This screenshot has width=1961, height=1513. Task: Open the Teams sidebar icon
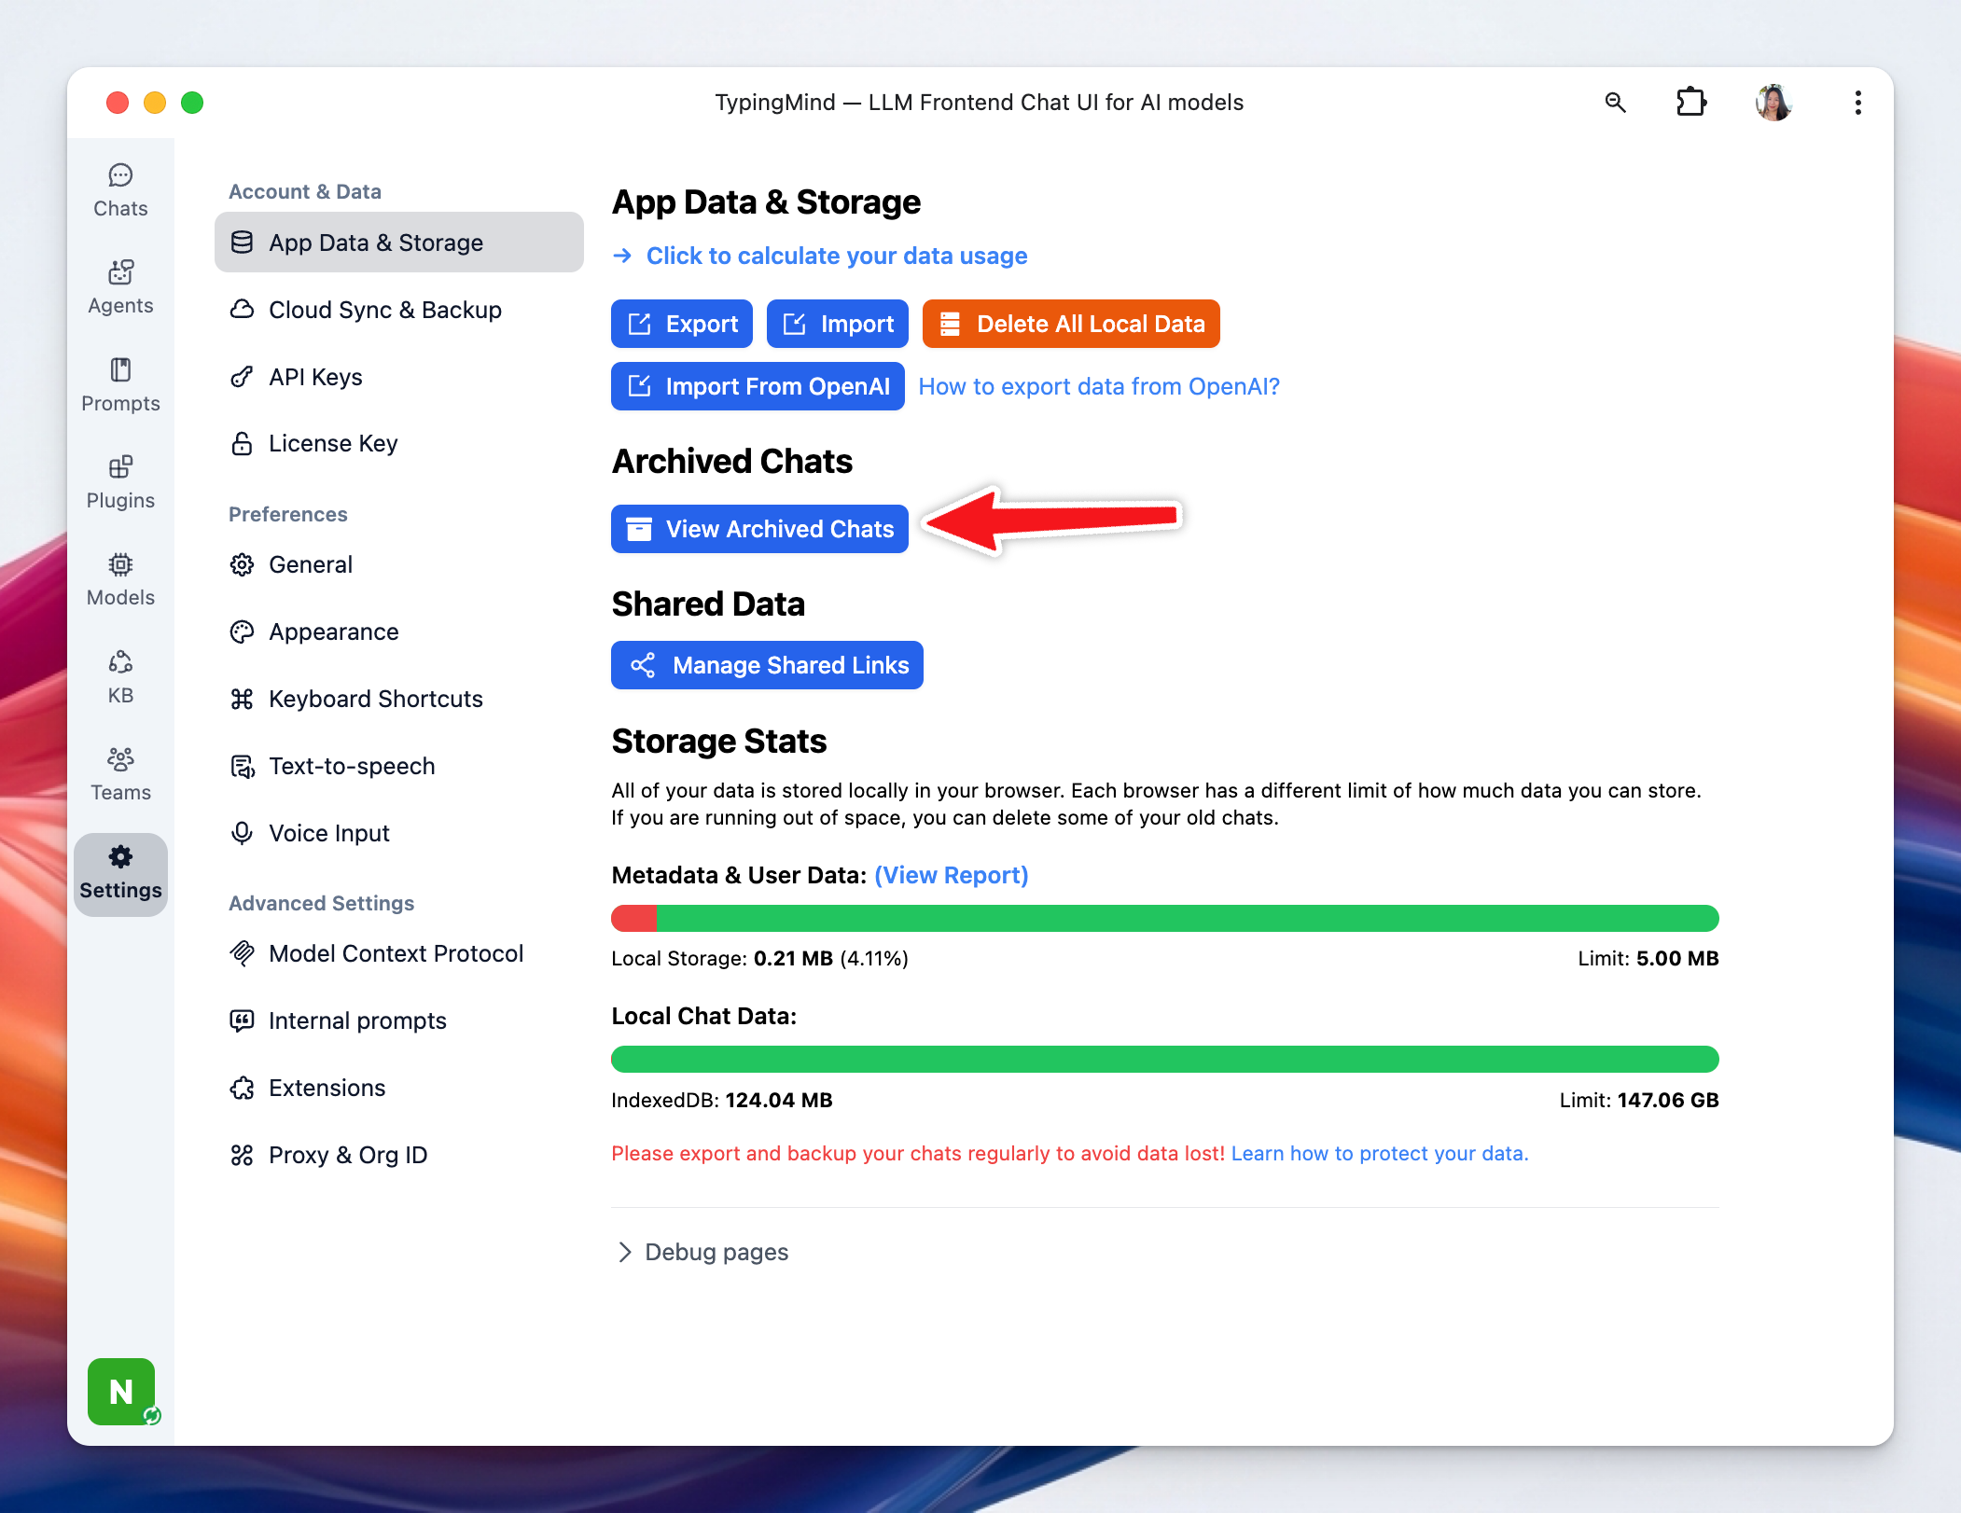click(120, 773)
